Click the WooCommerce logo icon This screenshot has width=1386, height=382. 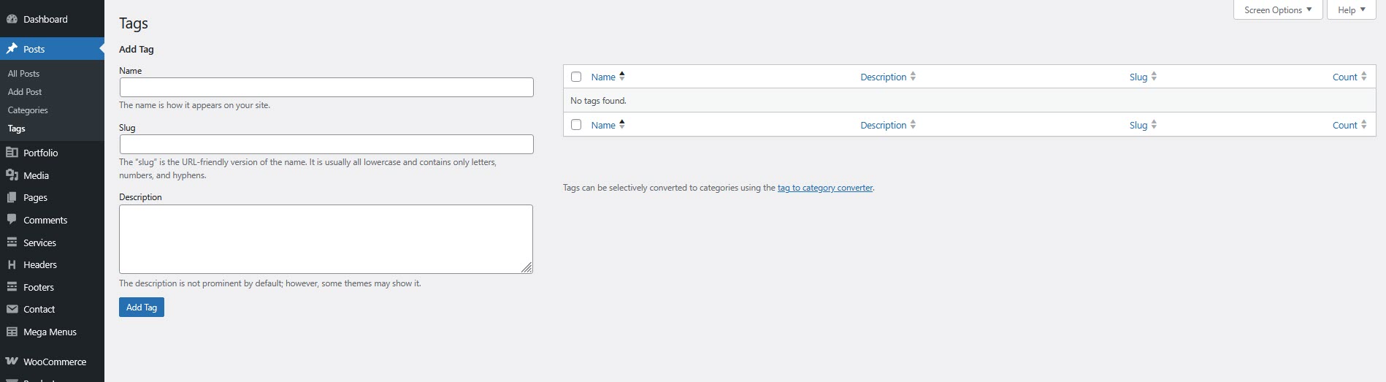(12, 362)
